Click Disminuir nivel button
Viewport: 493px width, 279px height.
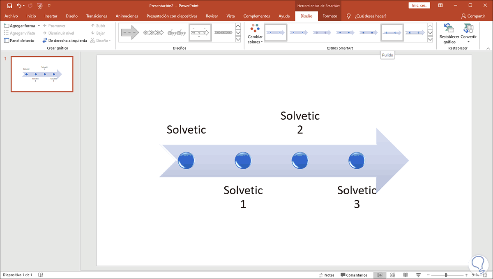[58, 33]
